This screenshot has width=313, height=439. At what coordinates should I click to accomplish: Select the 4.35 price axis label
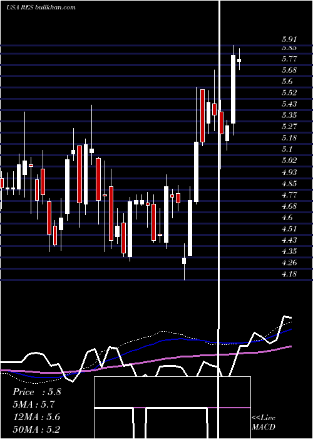coord(289,251)
